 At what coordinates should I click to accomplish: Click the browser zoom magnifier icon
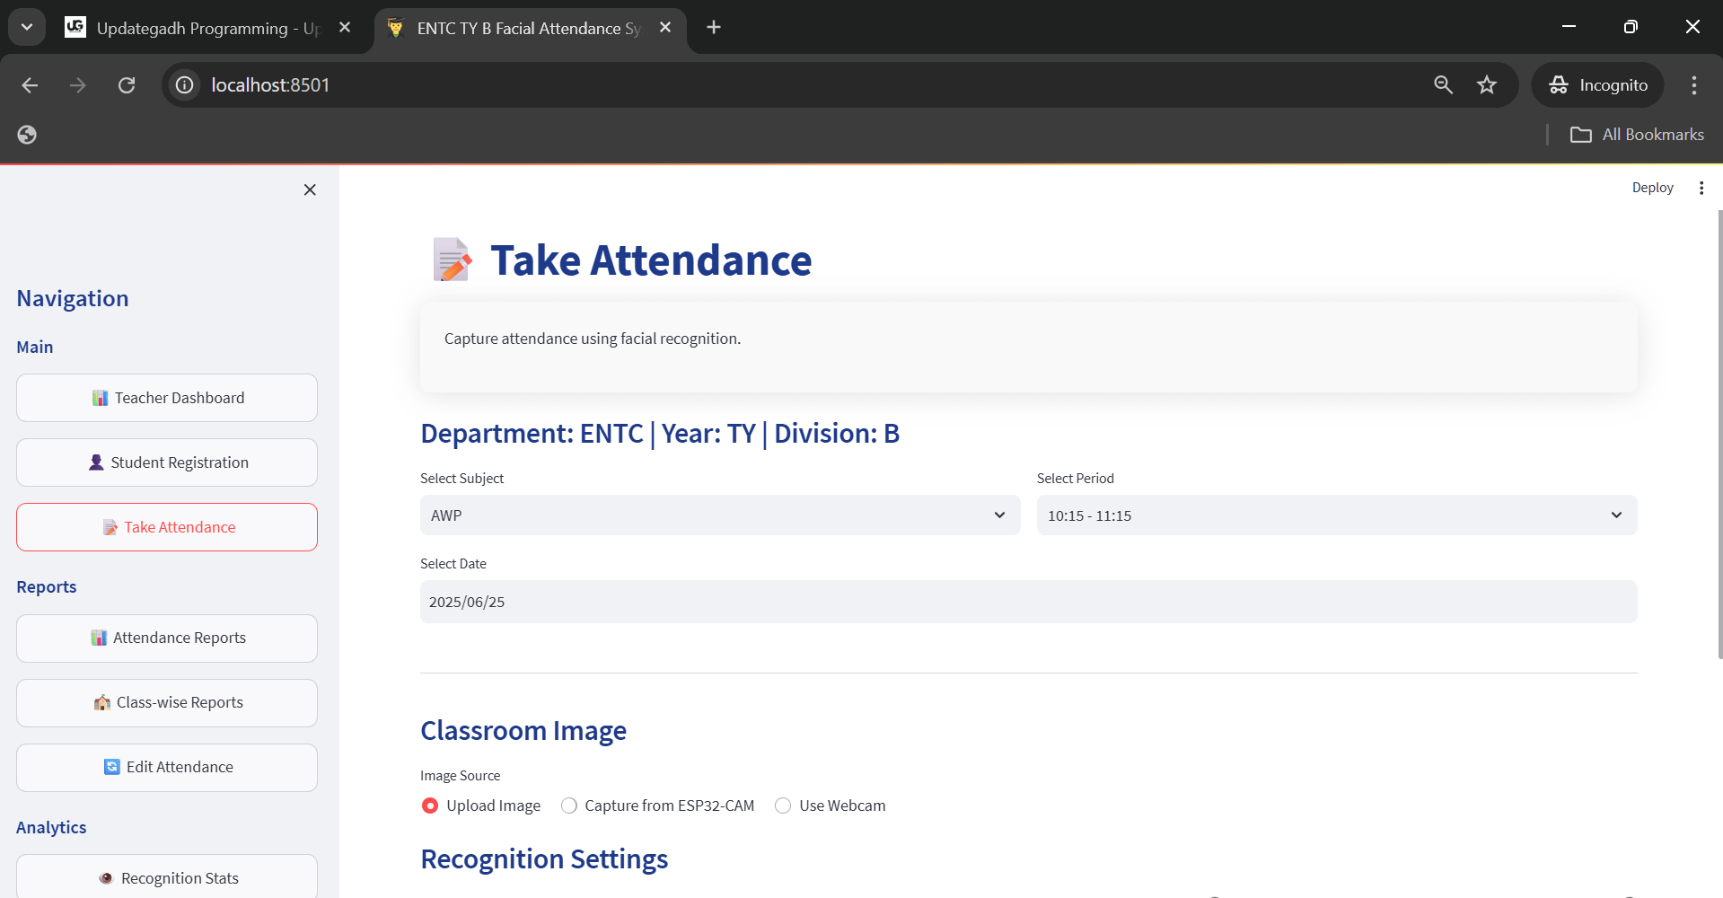tap(1443, 85)
